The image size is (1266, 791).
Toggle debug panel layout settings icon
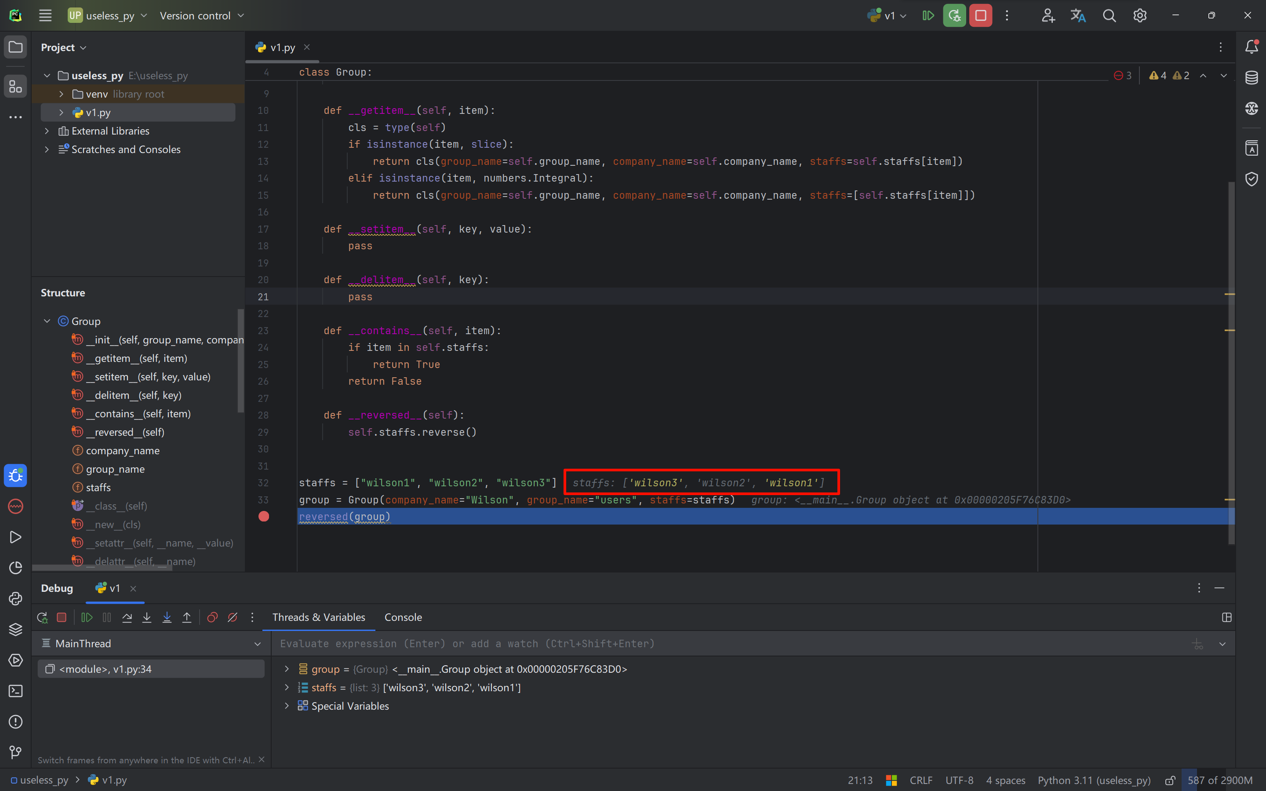tap(1226, 617)
